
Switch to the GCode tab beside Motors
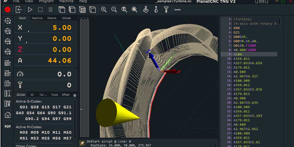click(66, 18)
